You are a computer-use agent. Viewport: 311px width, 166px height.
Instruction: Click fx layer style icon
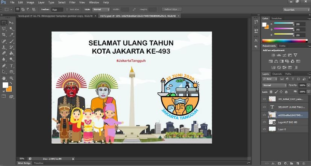(273, 164)
